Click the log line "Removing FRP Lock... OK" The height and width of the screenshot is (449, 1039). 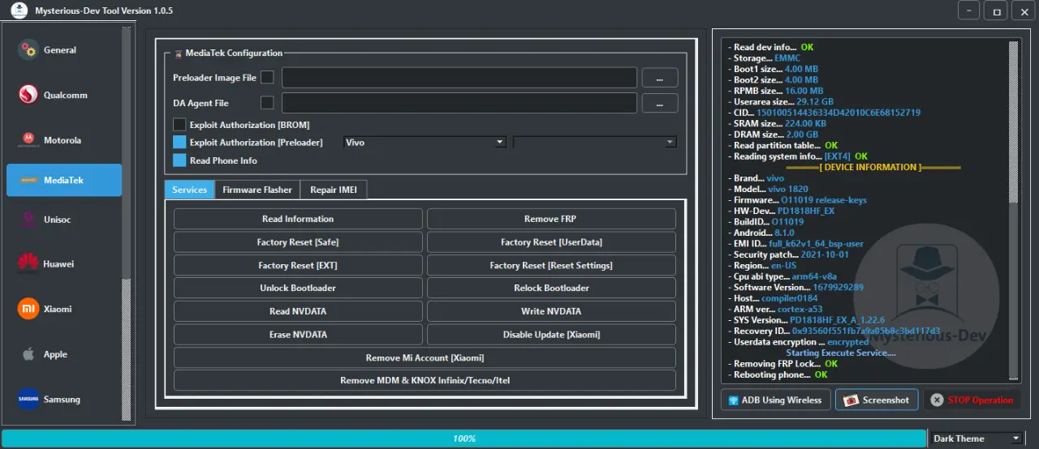click(782, 364)
